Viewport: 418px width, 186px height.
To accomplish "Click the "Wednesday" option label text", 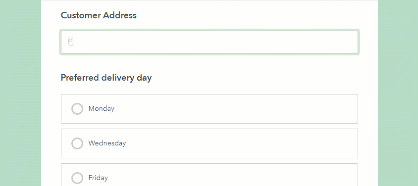I will (107, 143).
